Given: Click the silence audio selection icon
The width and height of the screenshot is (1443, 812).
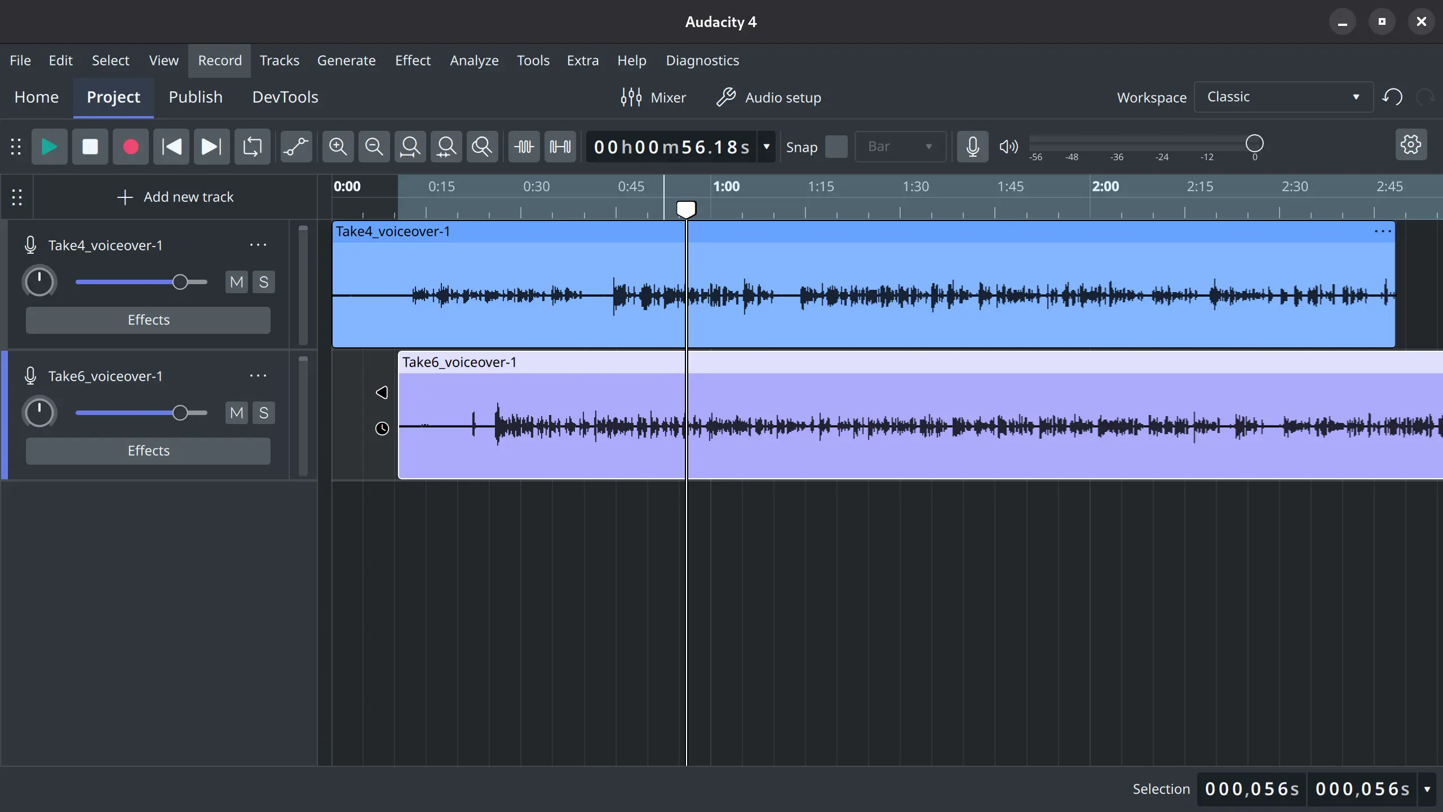Looking at the screenshot, I should click(x=560, y=147).
